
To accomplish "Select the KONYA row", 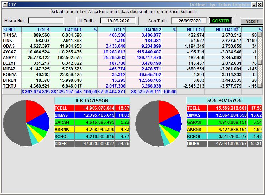I will pos(130,75).
